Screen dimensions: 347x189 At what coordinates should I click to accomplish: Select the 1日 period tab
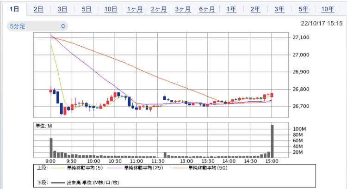(x=14, y=9)
